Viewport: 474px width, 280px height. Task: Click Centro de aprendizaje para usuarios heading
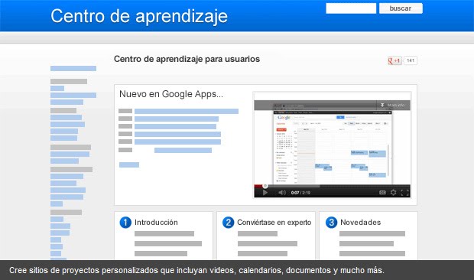point(187,59)
